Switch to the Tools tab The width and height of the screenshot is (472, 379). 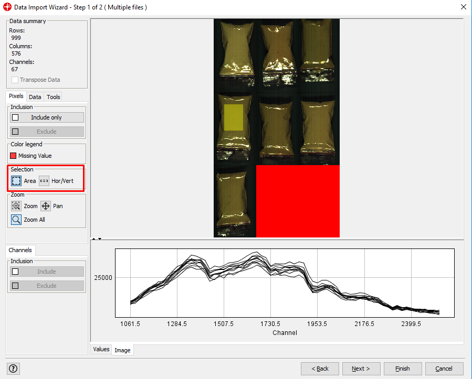click(x=53, y=97)
